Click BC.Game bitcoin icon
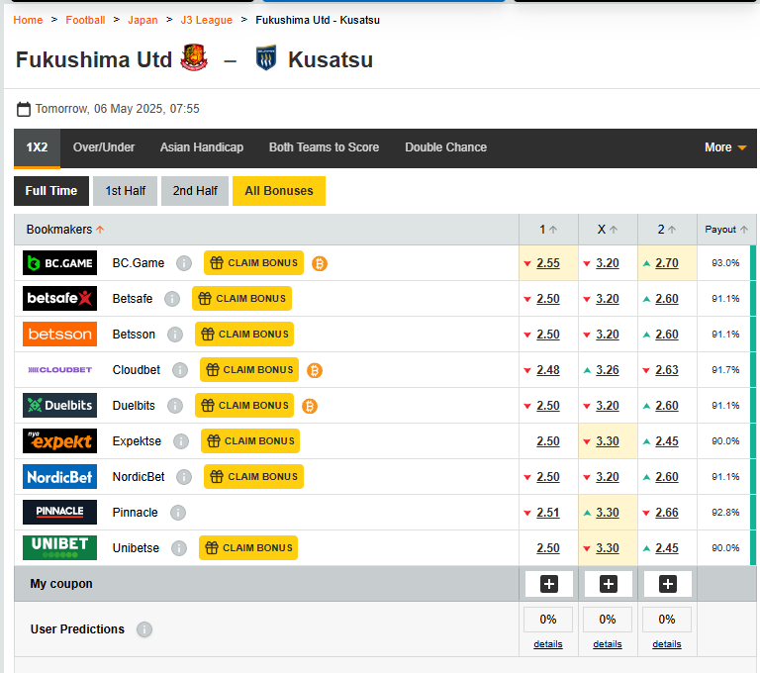The image size is (760, 673). coord(319,263)
